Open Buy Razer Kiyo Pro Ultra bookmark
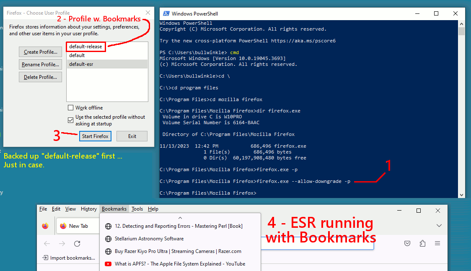The image size is (471, 271). (x=180, y=251)
